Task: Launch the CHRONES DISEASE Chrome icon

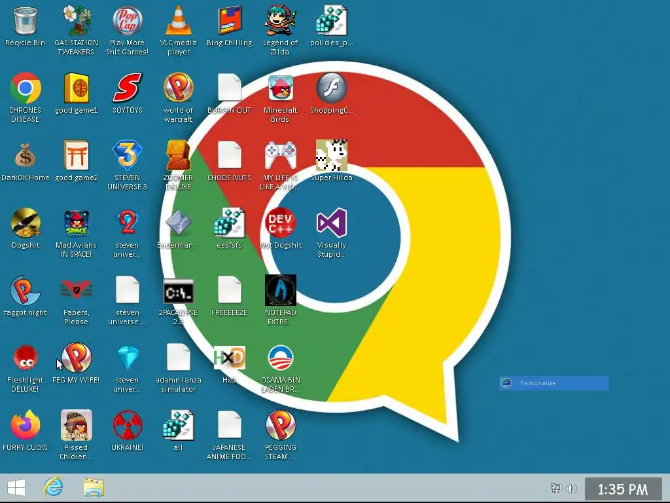Action: pyautogui.click(x=26, y=88)
